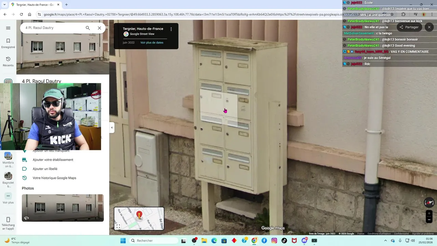
Task: Open the weather widget 6°C Temps dégagé
Action: [x=17, y=241]
